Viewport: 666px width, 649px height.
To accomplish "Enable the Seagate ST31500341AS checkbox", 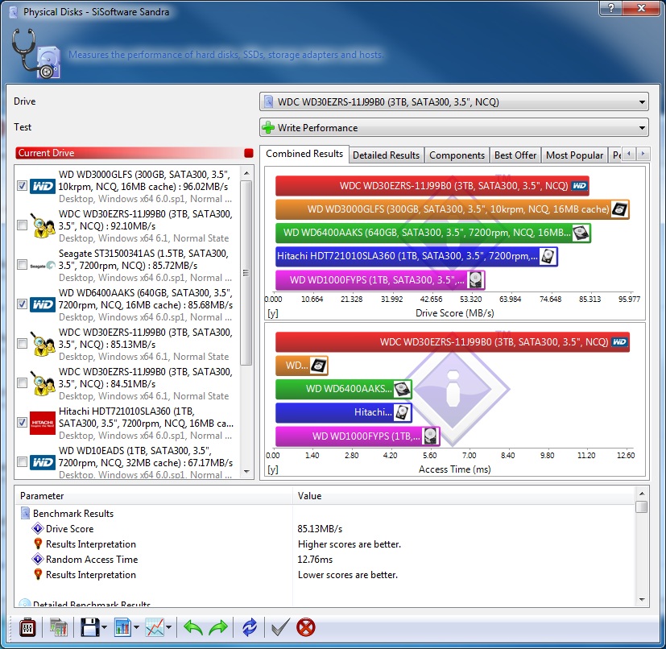I will pos(22,265).
